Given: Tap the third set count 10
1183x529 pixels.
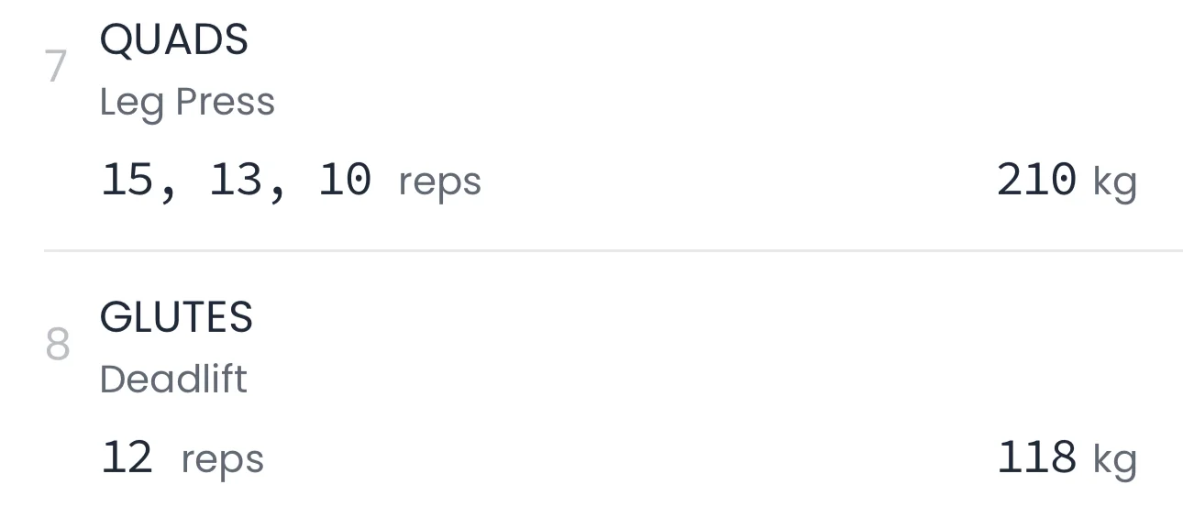Looking at the screenshot, I should coord(345,180).
